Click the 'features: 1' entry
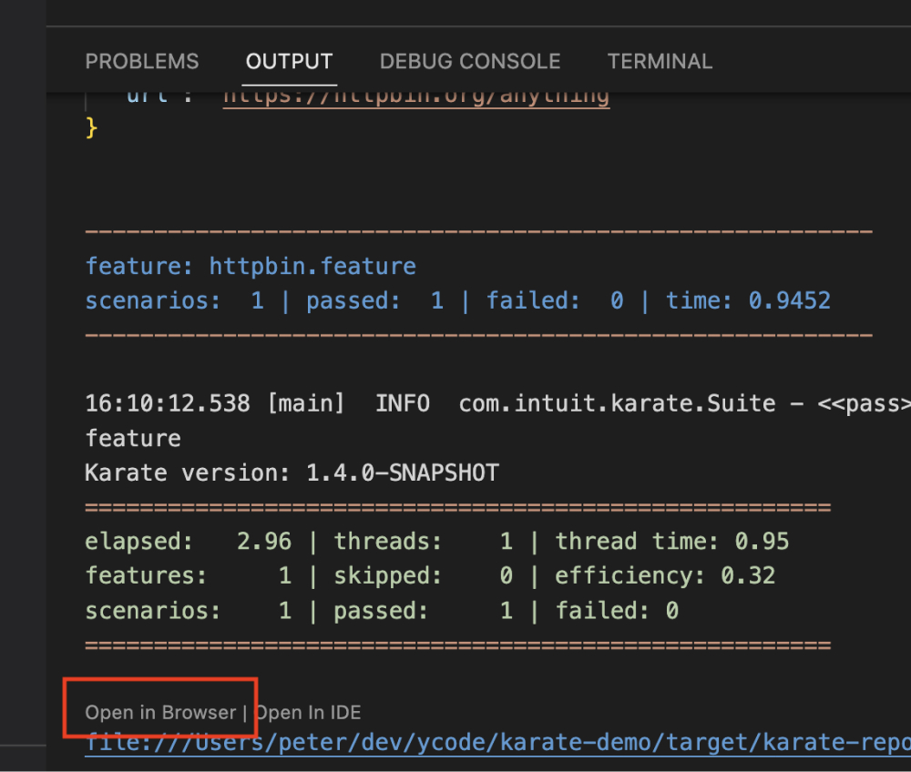This screenshot has height=772, width=911. coord(189,575)
